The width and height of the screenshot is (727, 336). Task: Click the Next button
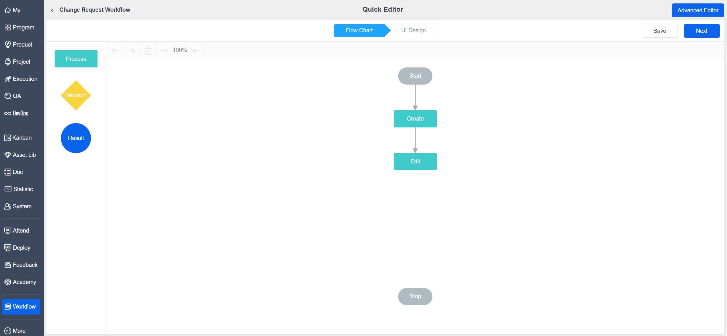701,31
